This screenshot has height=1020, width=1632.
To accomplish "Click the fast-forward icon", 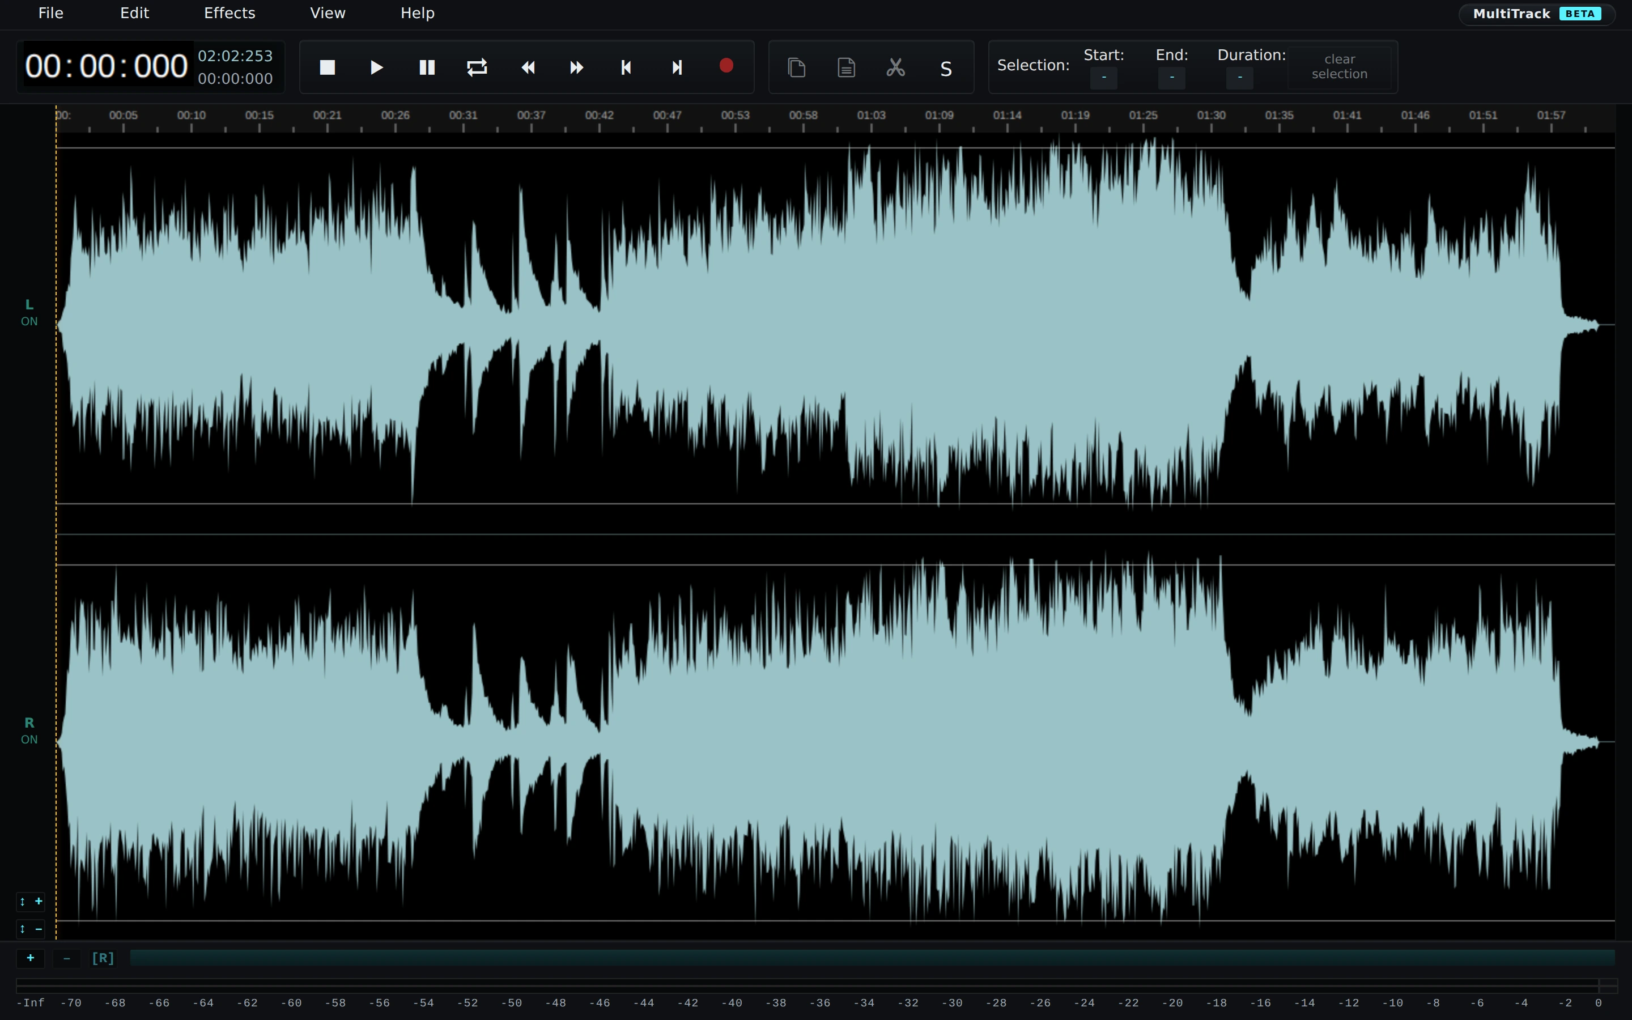I will point(577,67).
